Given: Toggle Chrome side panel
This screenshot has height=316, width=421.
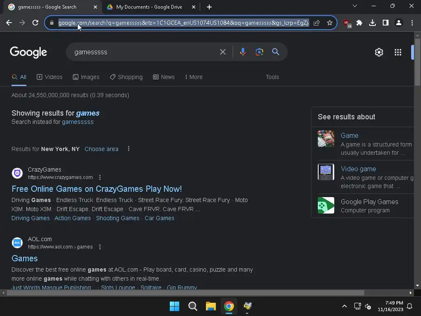Looking at the screenshot, I should [x=386, y=23].
